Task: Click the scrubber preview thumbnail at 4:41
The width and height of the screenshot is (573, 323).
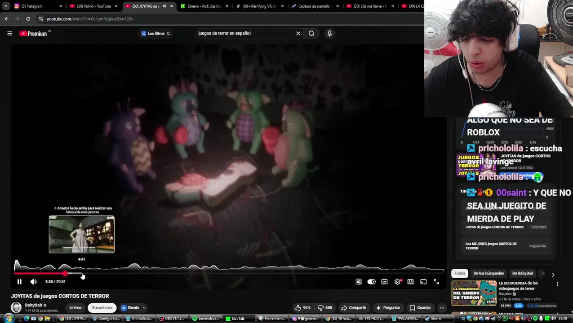Action: click(x=81, y=234)
